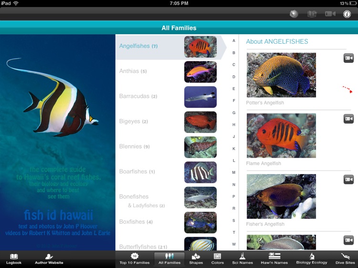Image resolution: width=358 pixels, height=268 pixels.
Task: Open Dive Sites tab
Action: (345, 259)
